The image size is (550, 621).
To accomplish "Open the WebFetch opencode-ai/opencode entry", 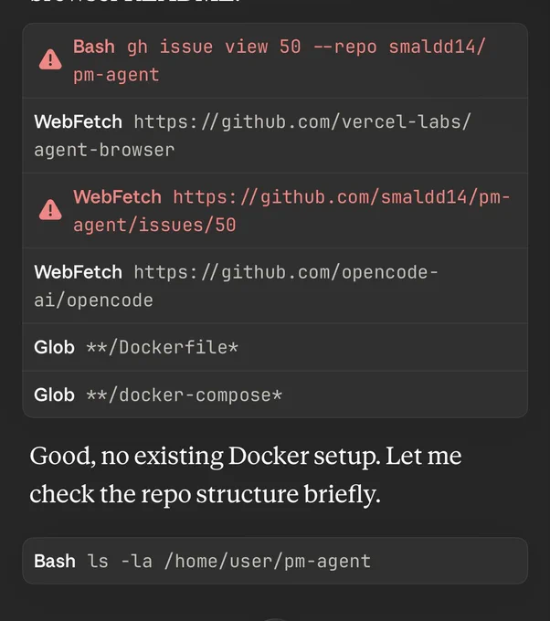I will [x=275, y=286].
